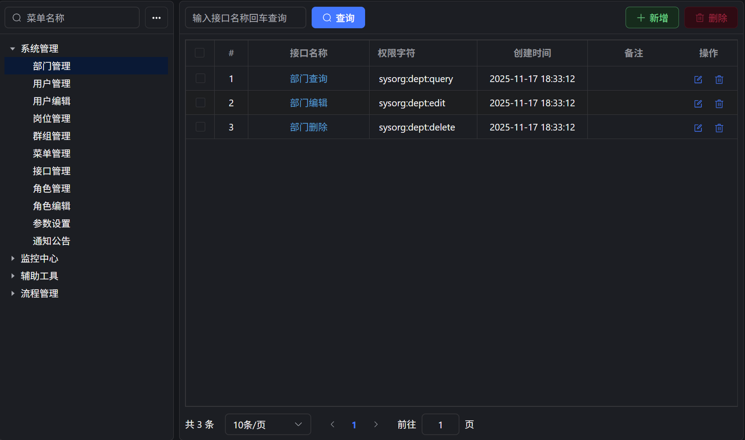Select 用户管理 in the sidebar menu
The height and width of the screenshot is (440, 745).
tap(52, 83)
